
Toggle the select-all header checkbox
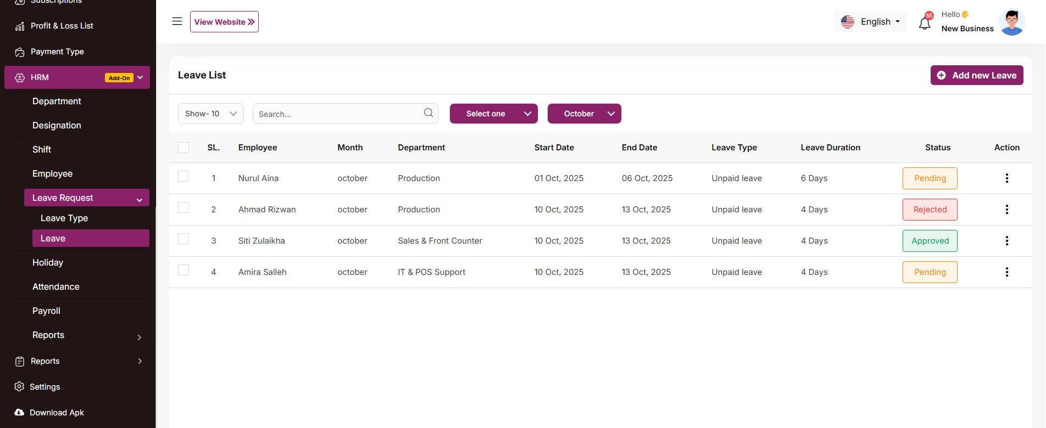tap(183, 148)
